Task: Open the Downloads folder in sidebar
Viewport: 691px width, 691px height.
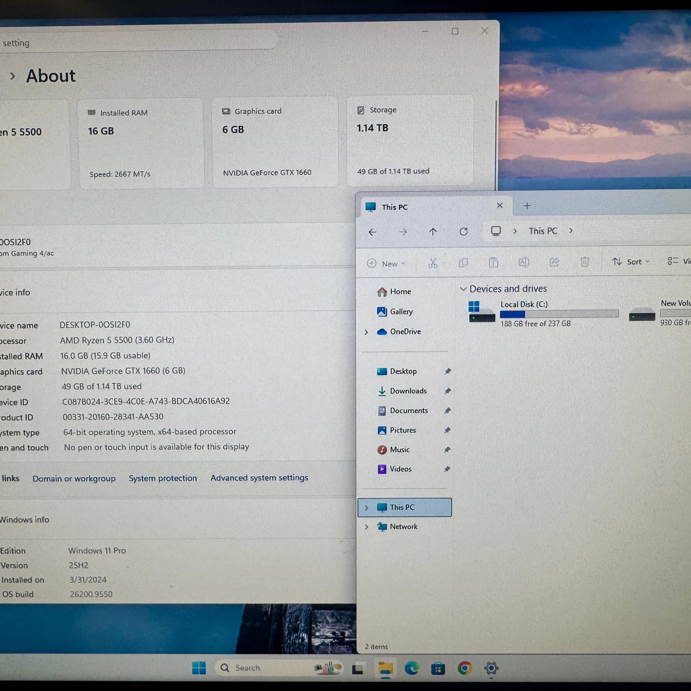Action: coord(402,391)
